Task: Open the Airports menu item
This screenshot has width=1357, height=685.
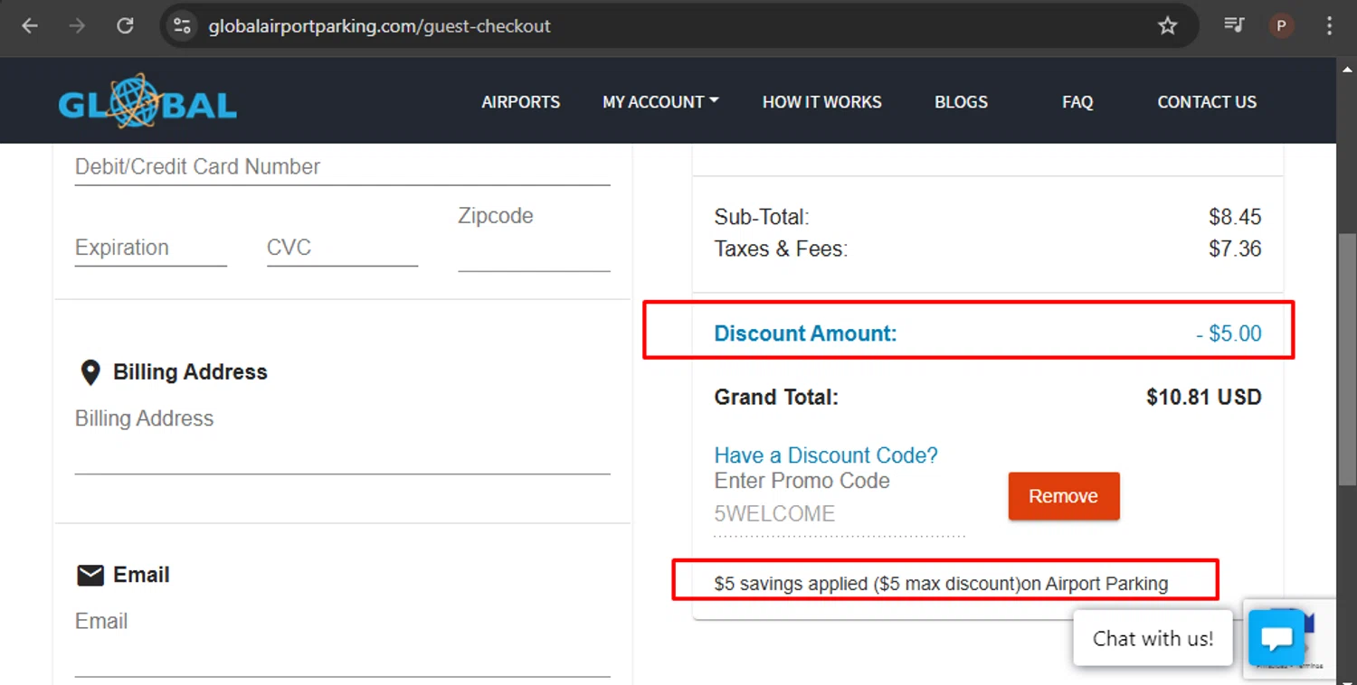Action: coord(520,102)
